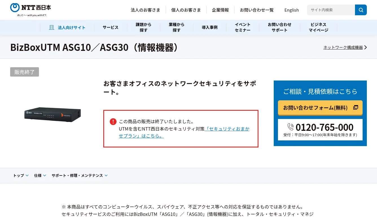
Task: Follow ネットワーク構成機器 breadcrumb link
Action: pyautogui.click(x=343, y=47)
